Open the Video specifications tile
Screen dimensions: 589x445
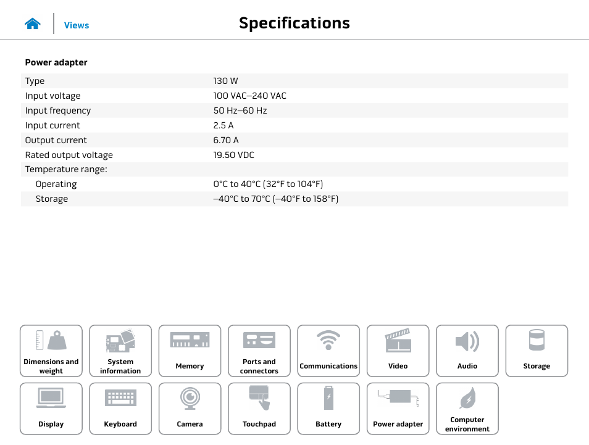coord(398,351)
